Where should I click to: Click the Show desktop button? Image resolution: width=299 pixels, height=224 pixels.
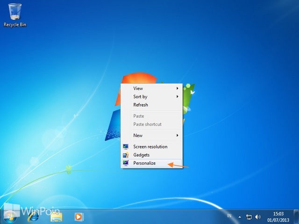(x=296, y=217)
